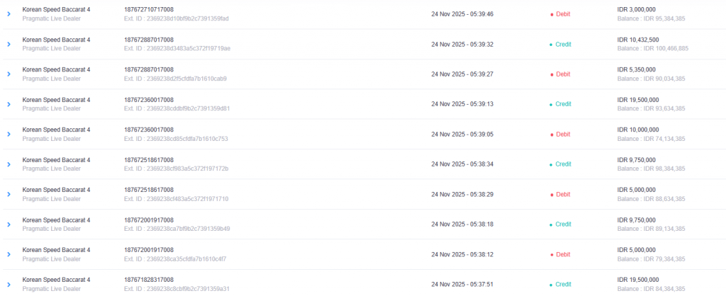Expand the 05:37:51 credit transaction row

(x=9, y=285)
